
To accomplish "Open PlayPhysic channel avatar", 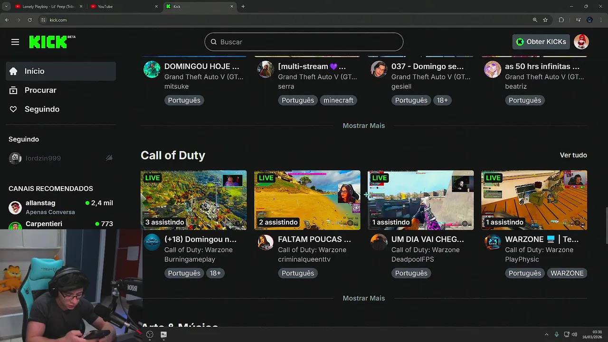I will coord(493,242).
